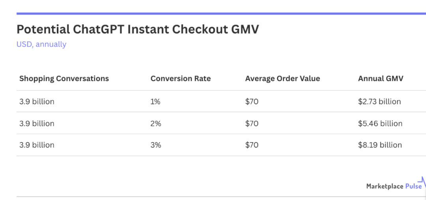426x200 pixels.
Task: Open the Marketplace Pulse brand link
Action: [394, 186]
